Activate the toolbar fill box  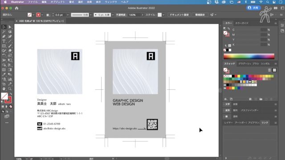coord(4,96)
